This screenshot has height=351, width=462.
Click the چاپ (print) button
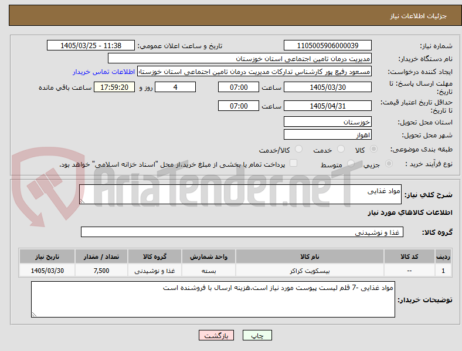[257, 335]
